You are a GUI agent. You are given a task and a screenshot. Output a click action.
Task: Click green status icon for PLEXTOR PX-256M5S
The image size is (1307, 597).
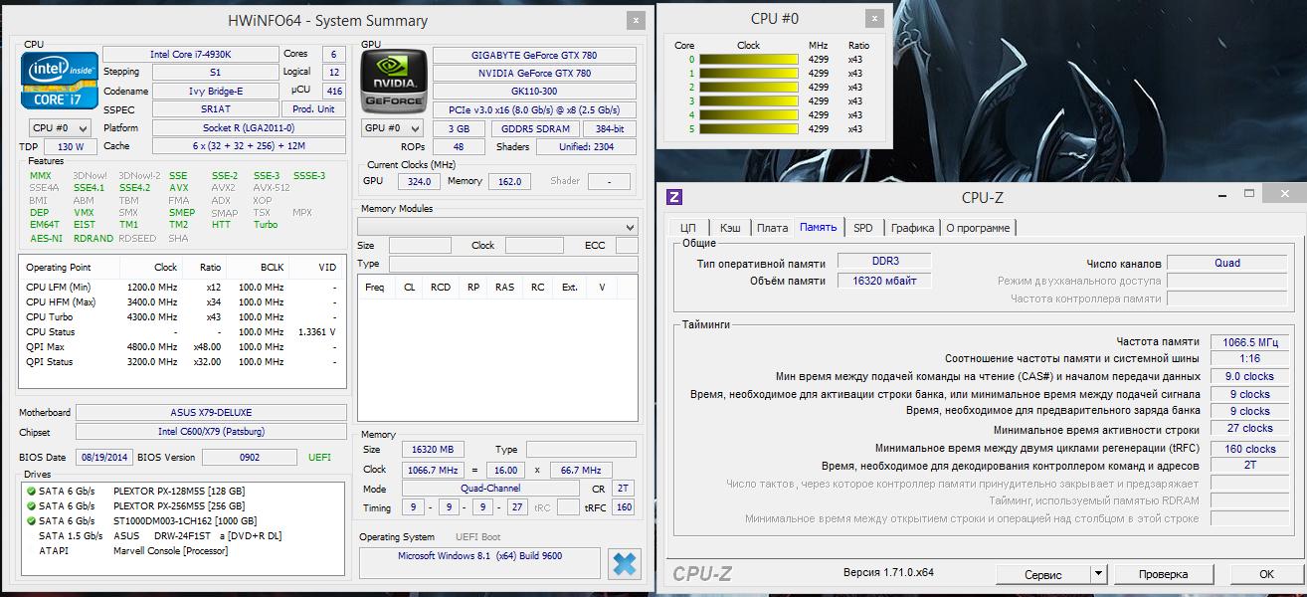tap(32, 505)
